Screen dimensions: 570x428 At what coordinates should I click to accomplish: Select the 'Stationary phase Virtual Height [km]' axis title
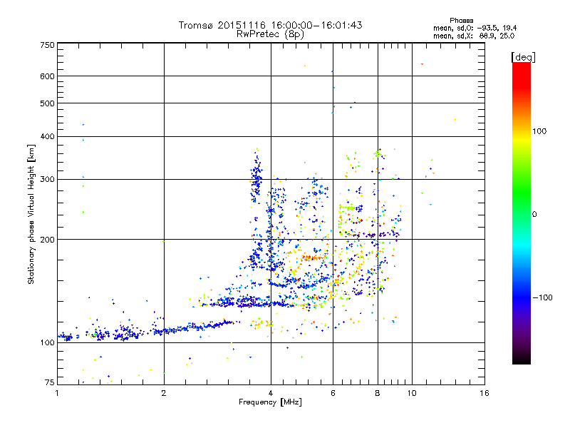point(31,214)
